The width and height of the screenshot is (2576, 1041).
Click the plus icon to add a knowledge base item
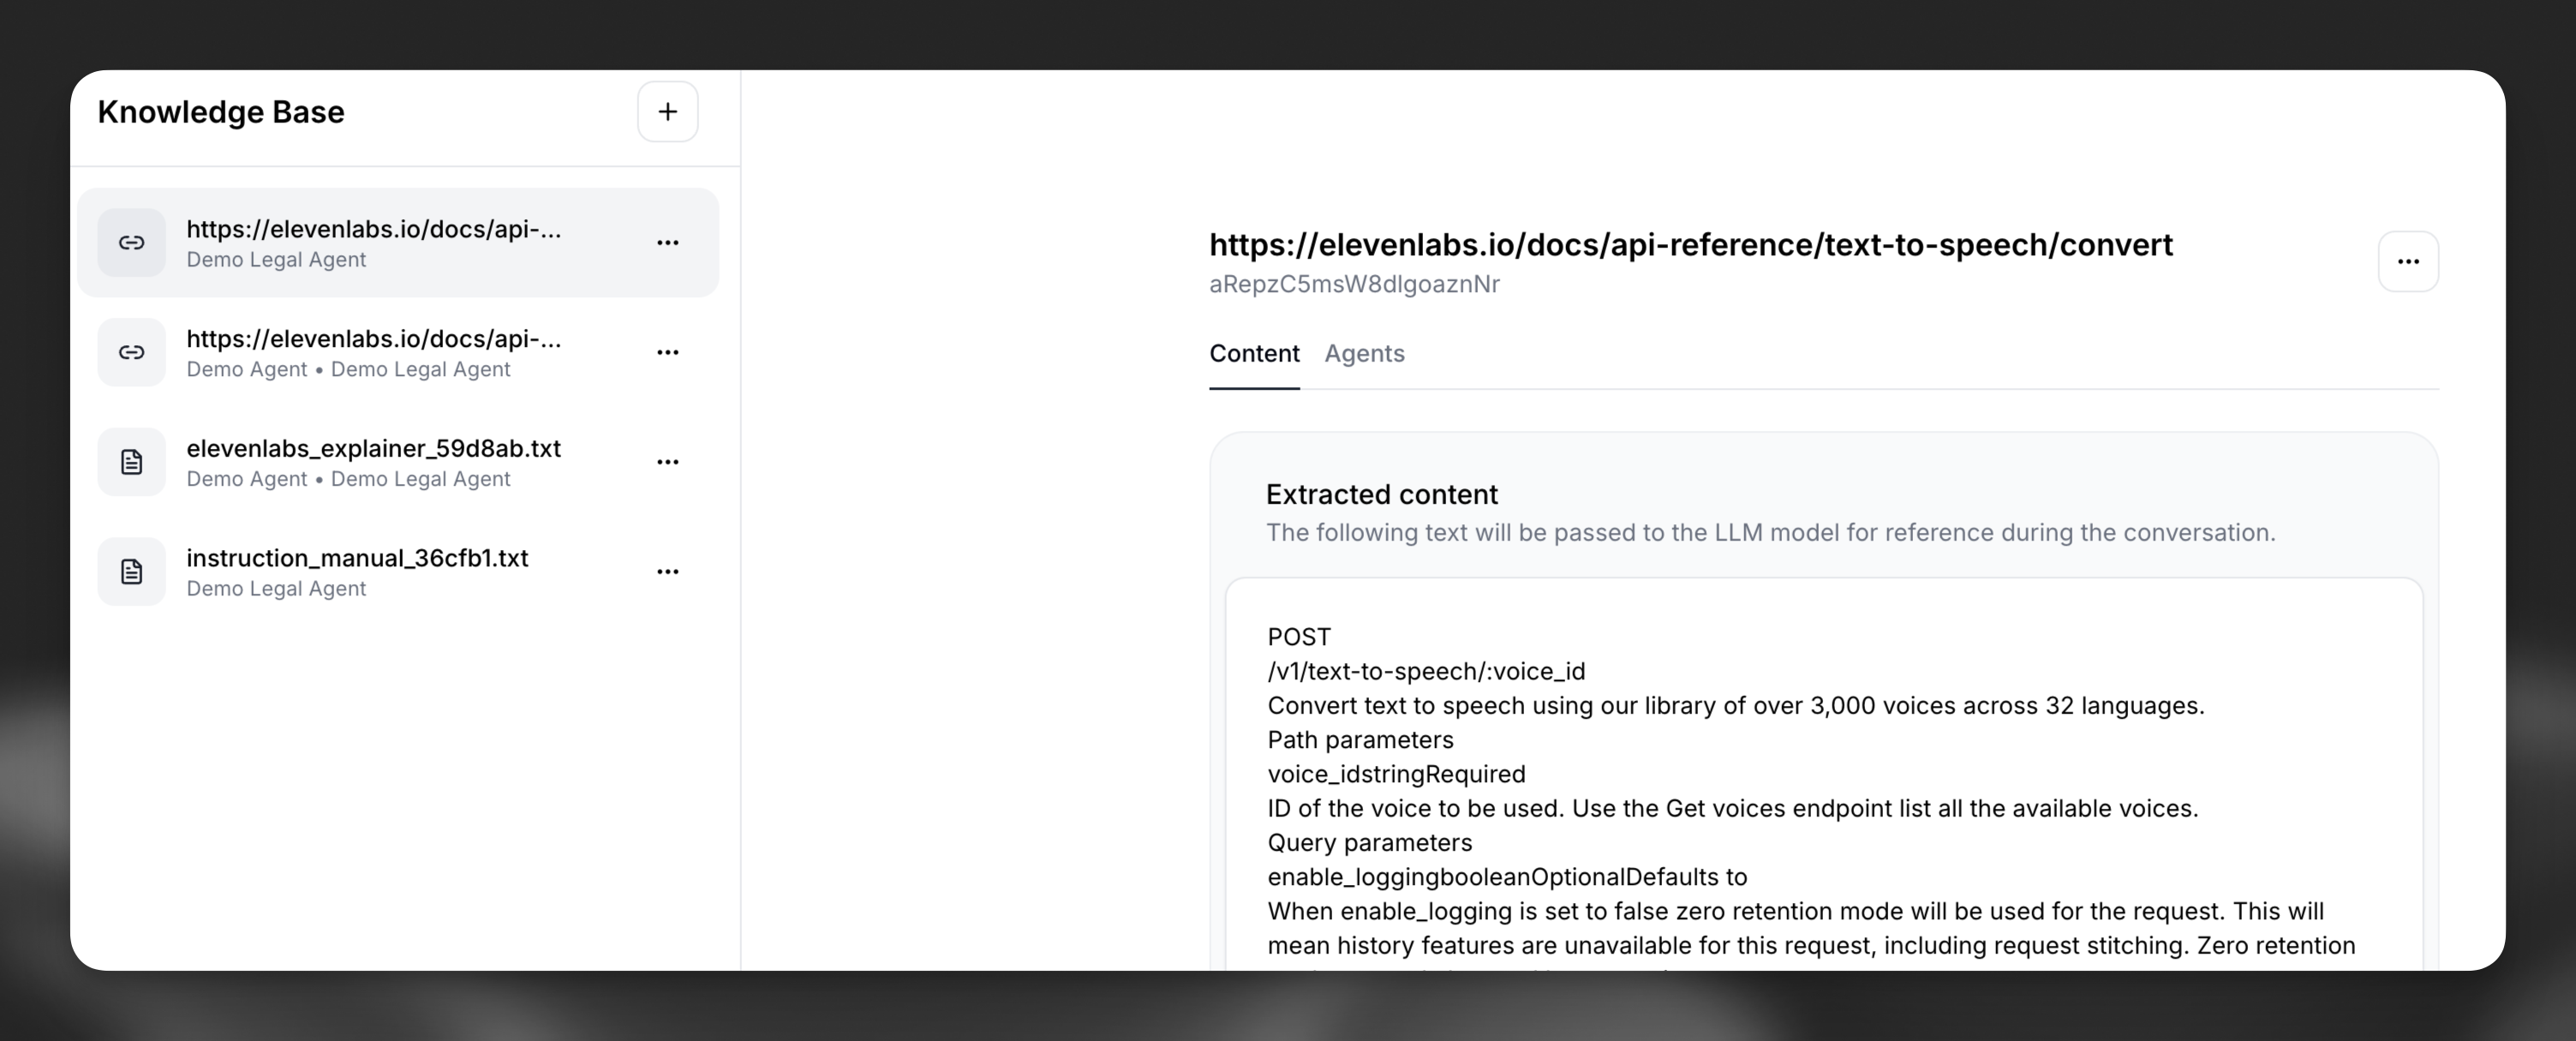[667, 111]
